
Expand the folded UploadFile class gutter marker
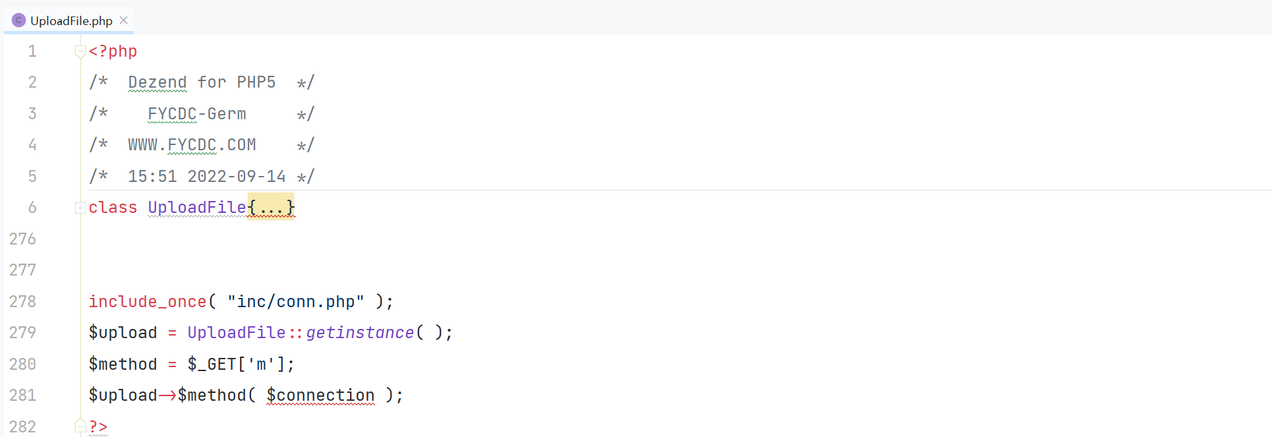click(80, 208)
